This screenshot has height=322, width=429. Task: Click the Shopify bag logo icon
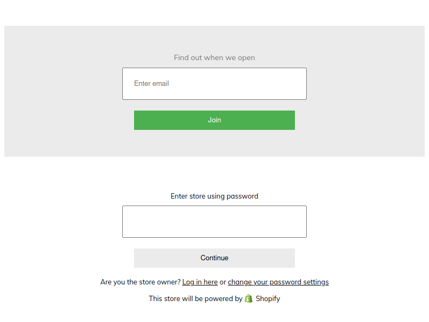[248, 298]
